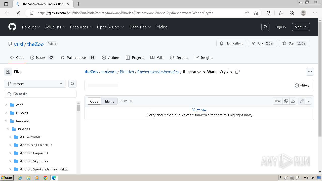Image resolution: width=322 pixels, height=181 pixels.
Task: Click the Sign in link
Action: coord(280,27)
